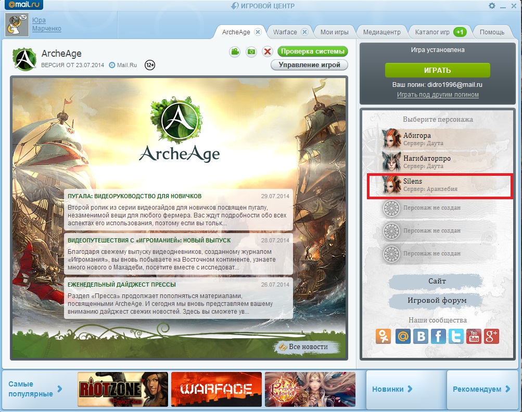
Task: Click the red X uninstall icon
Action: click(x=268, y=51)
